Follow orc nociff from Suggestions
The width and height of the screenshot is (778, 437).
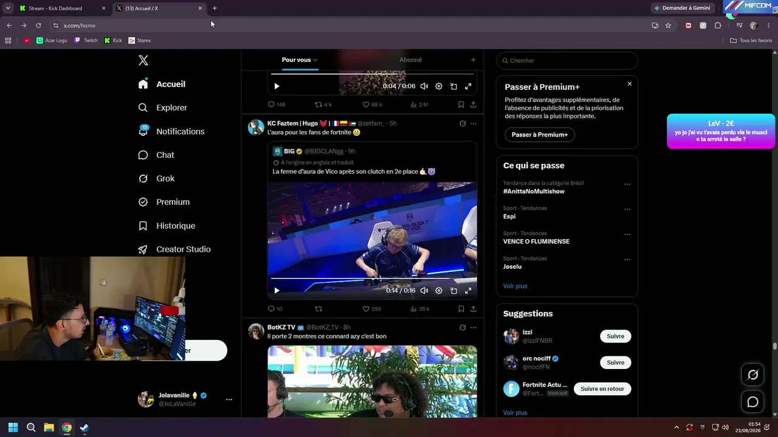click(x=615, y=362)
